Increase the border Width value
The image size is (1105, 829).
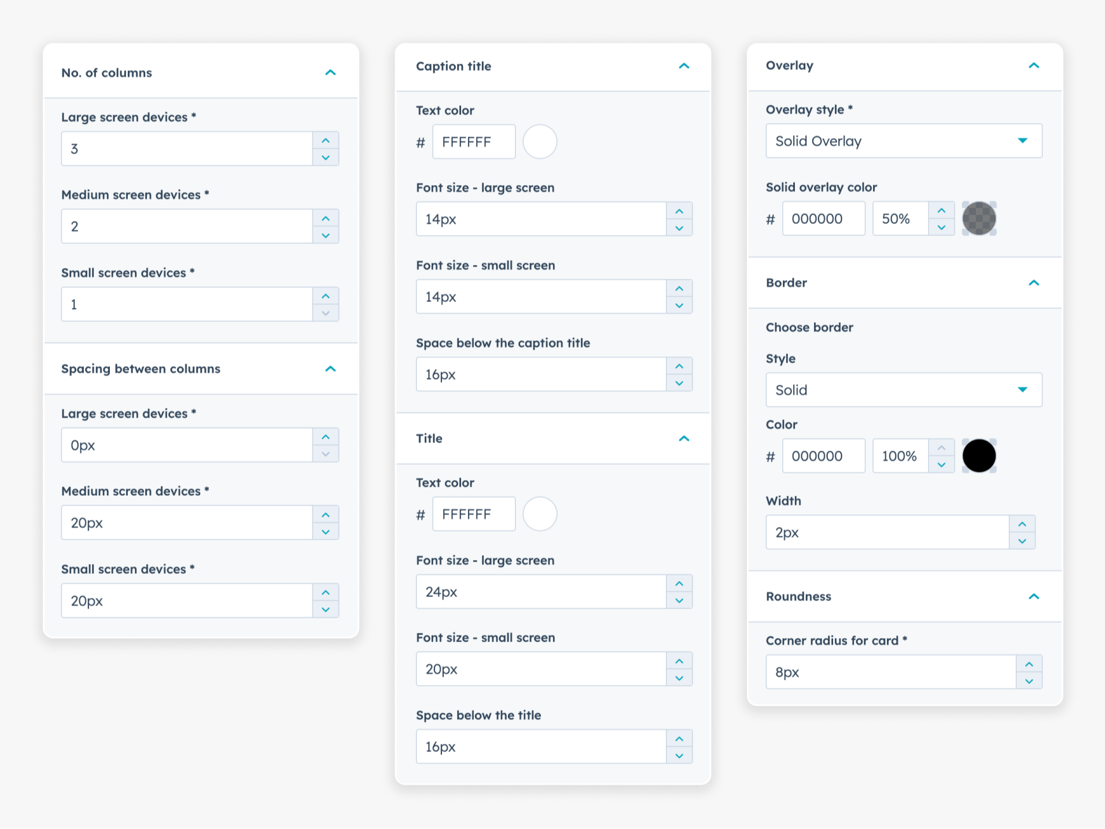1022,524
